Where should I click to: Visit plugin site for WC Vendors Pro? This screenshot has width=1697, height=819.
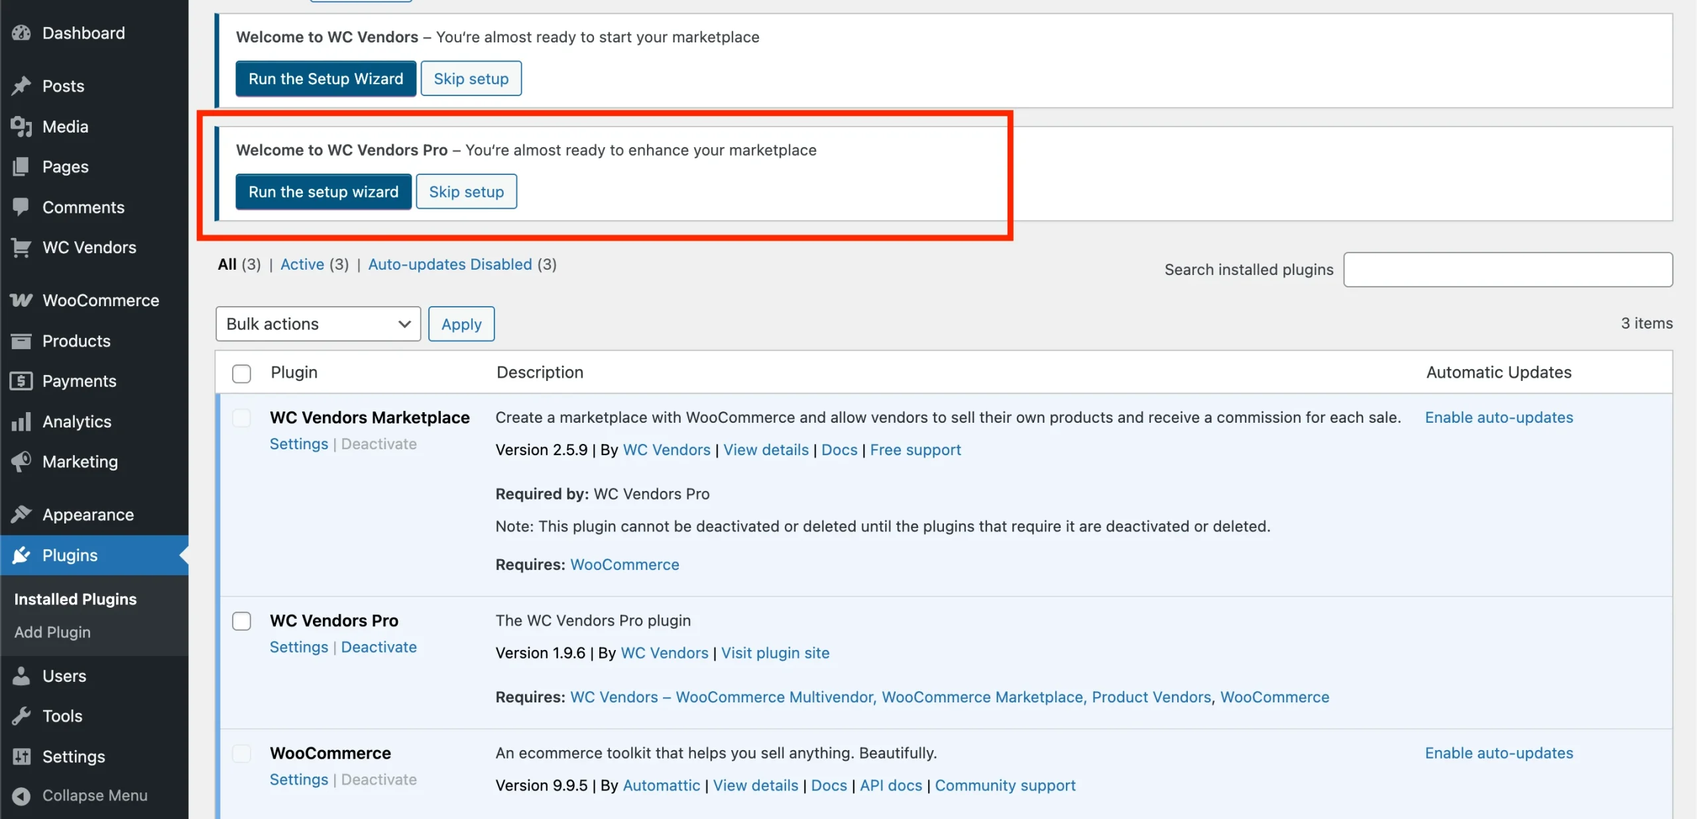tap(776, 653)
